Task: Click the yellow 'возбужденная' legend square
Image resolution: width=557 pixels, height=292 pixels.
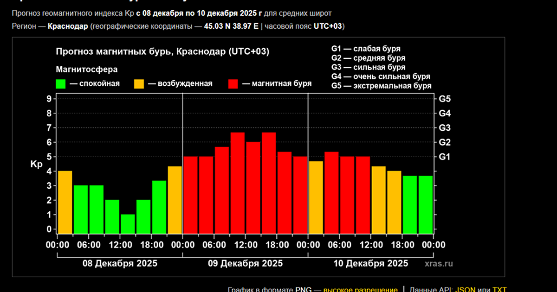Action: coord(139,84)
